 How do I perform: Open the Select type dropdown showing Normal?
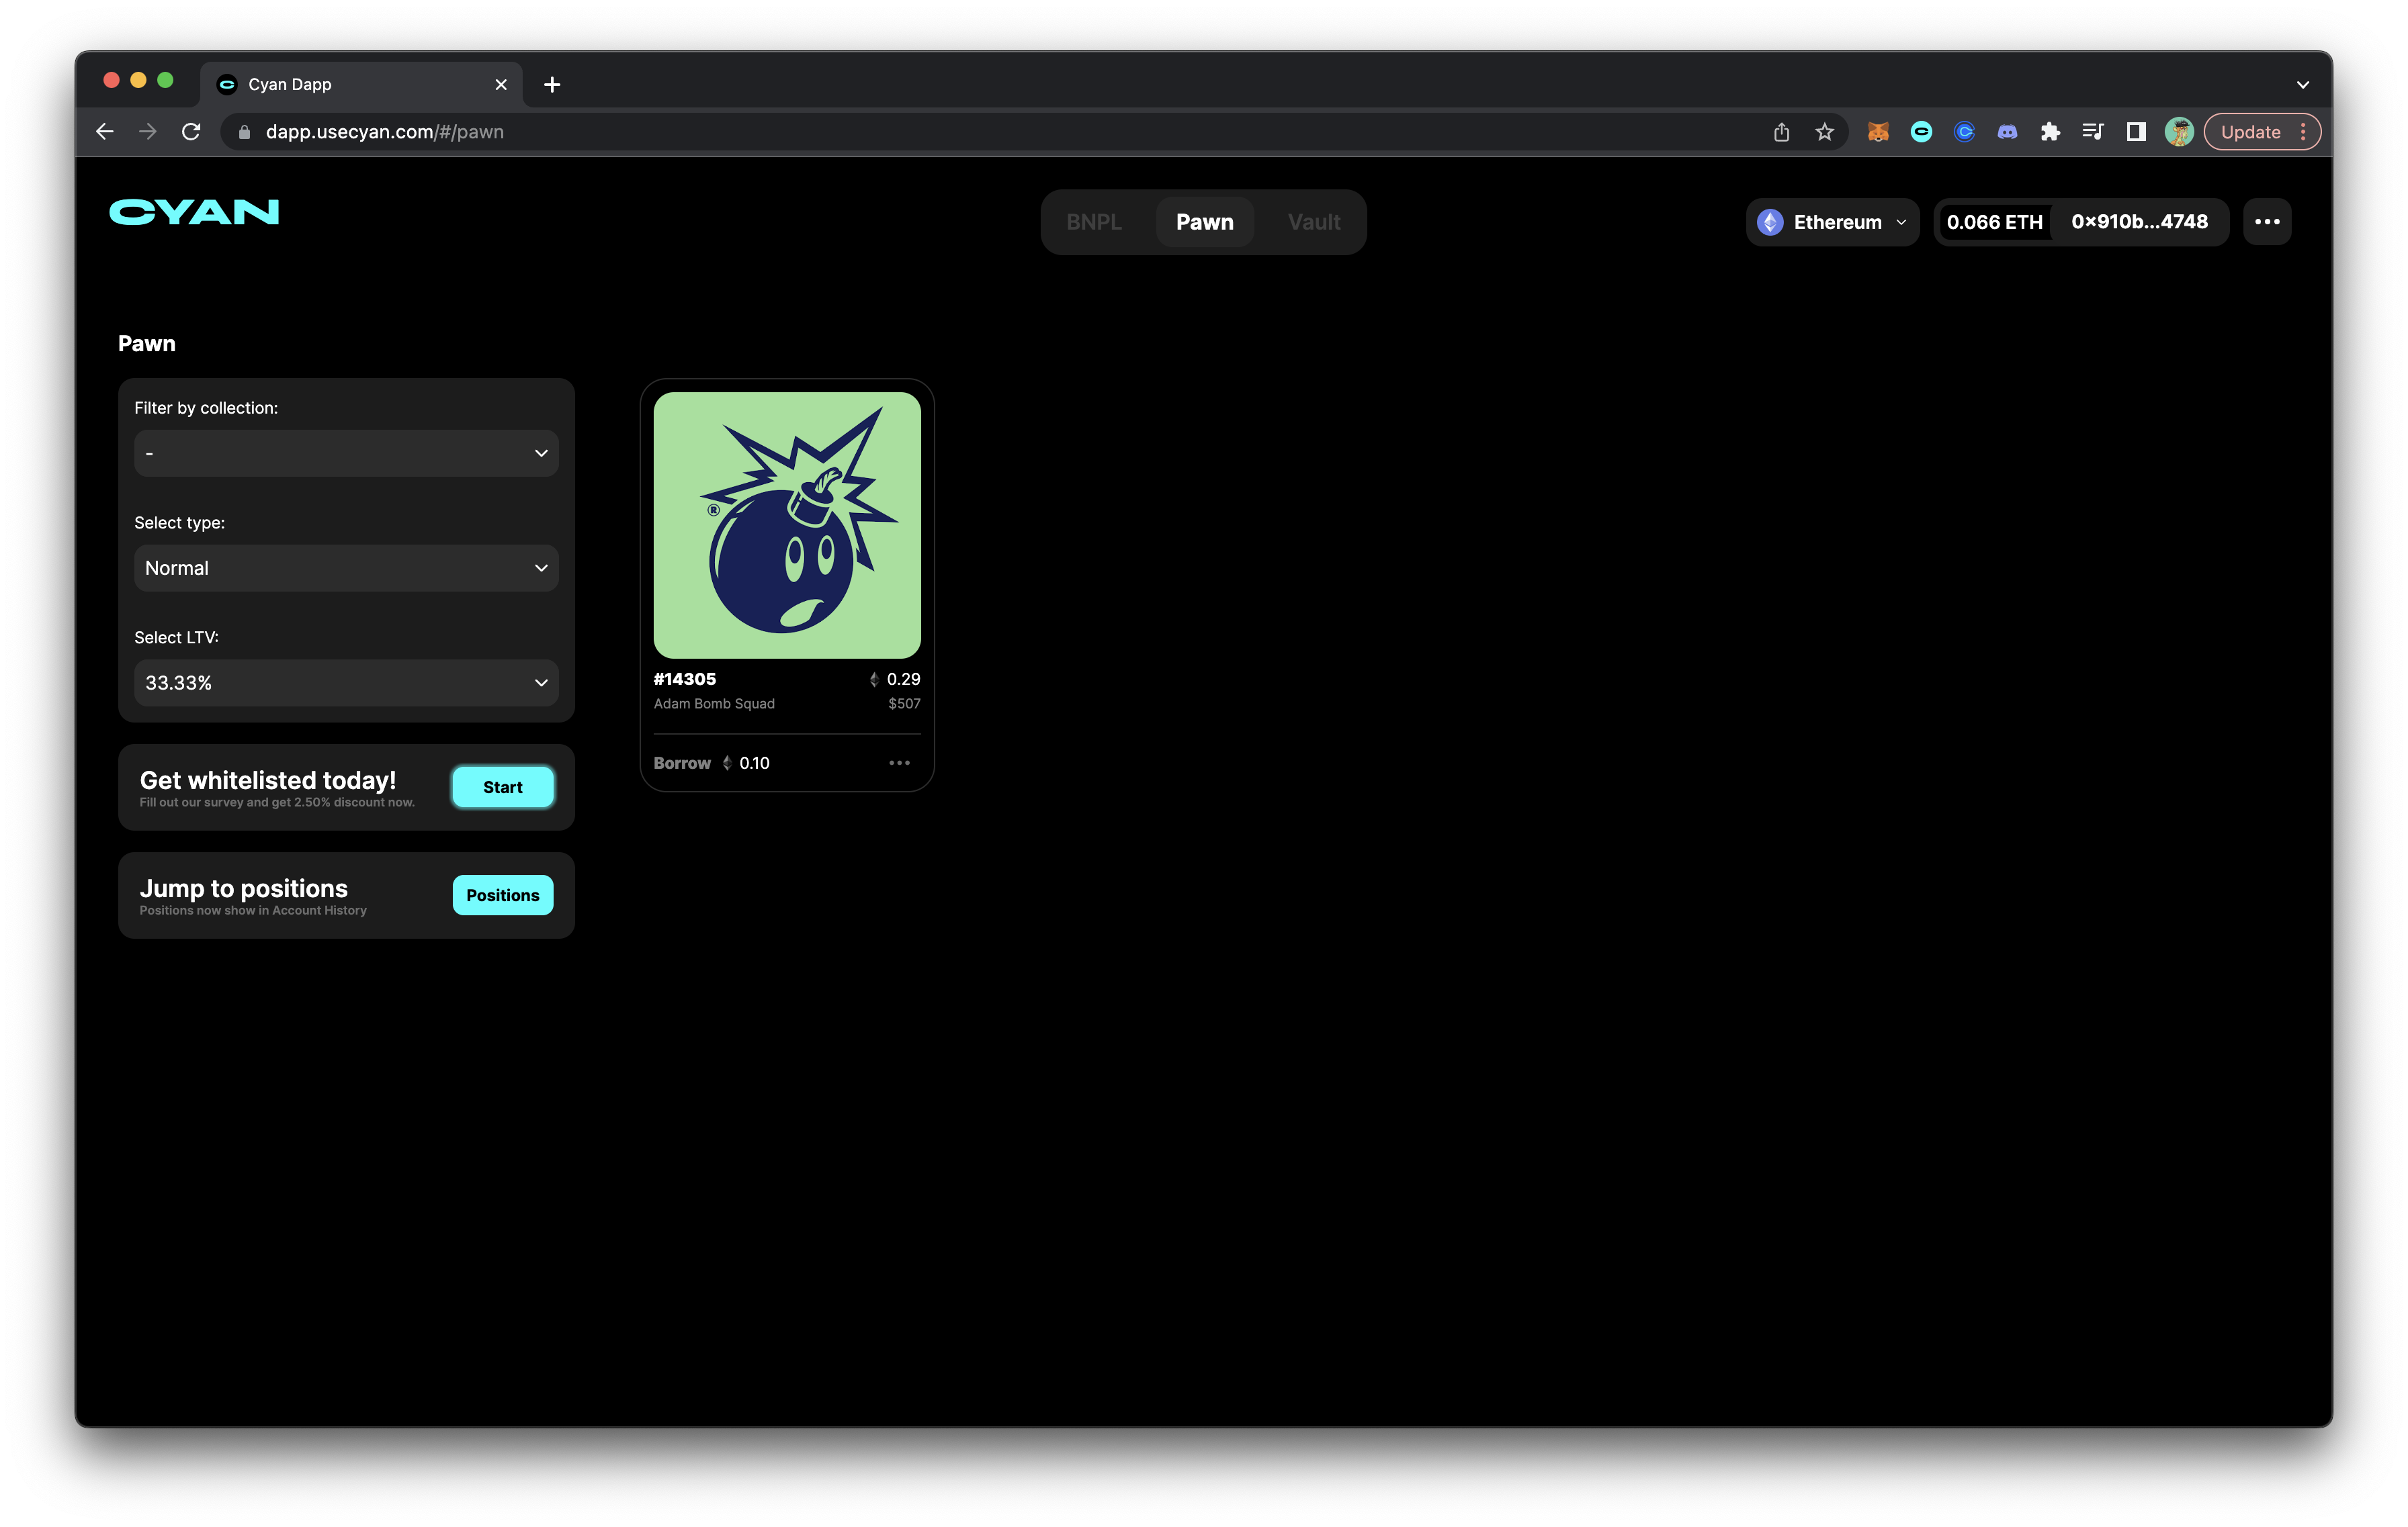point(346,569)
